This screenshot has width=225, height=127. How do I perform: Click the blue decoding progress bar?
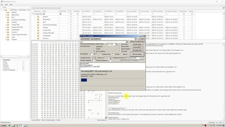click(x=84, y=80)
